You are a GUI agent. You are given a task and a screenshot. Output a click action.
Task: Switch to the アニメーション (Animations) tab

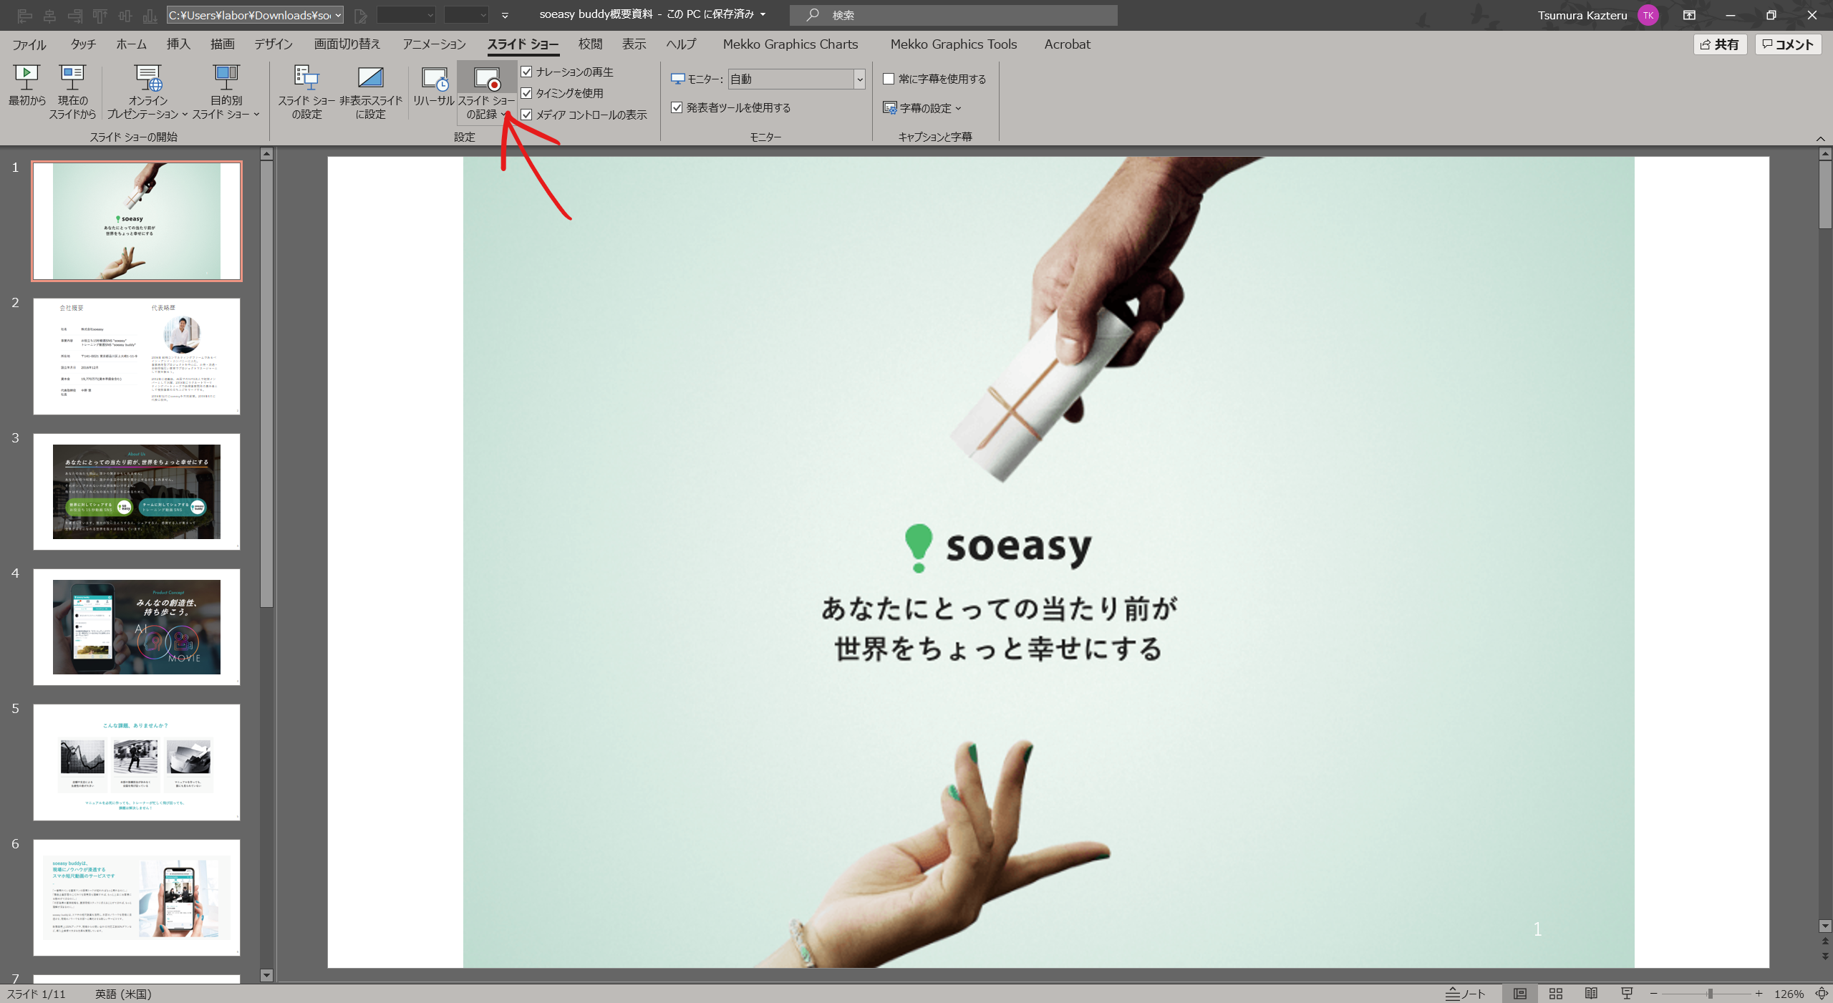tap(434, 44)
